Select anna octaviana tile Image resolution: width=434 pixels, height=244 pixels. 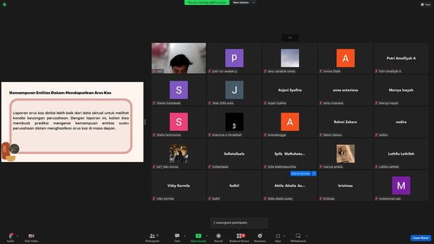[x=345, y=90]
